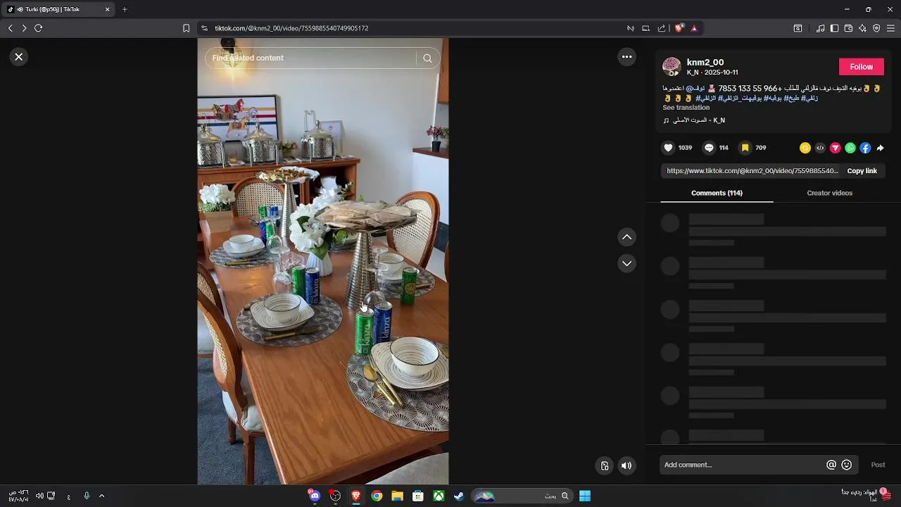
Task: Repost the video using the yellow icon
Action: coord(805,148)
